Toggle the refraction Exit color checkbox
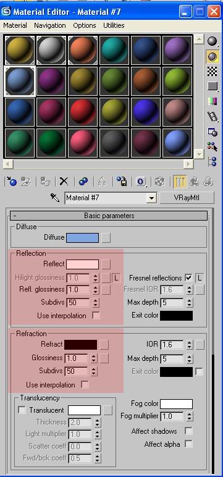 [x=200, y=371]
